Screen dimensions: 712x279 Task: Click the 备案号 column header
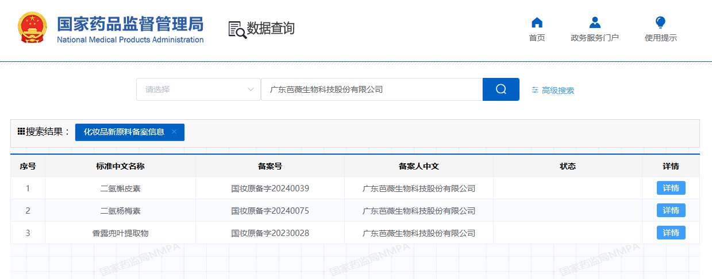click(x=270, y=166)
